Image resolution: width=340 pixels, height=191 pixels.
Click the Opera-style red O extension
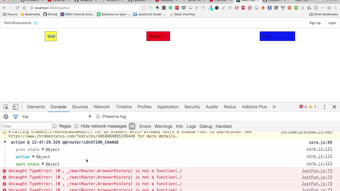tap(236, 8)
